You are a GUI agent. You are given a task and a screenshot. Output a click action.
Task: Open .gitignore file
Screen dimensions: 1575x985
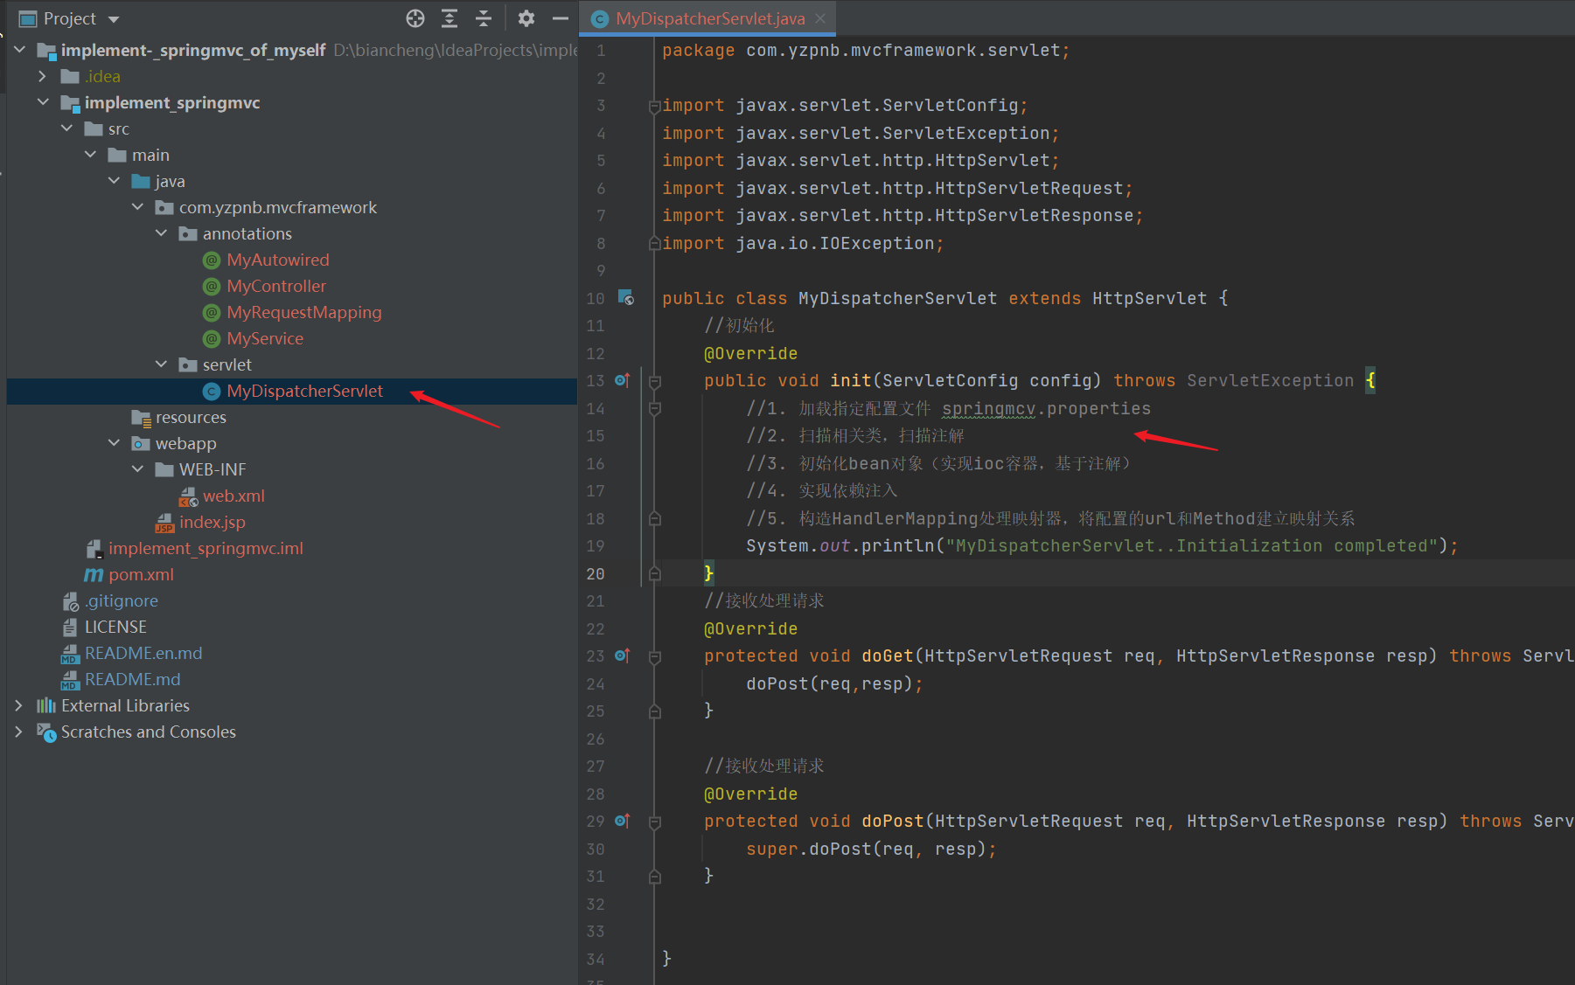tap(122, 600)
